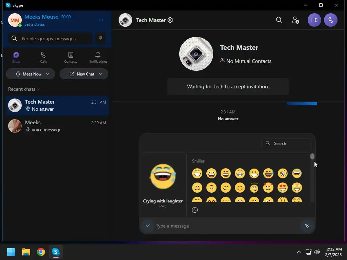Open the dial pad next to search

(100, 38)
